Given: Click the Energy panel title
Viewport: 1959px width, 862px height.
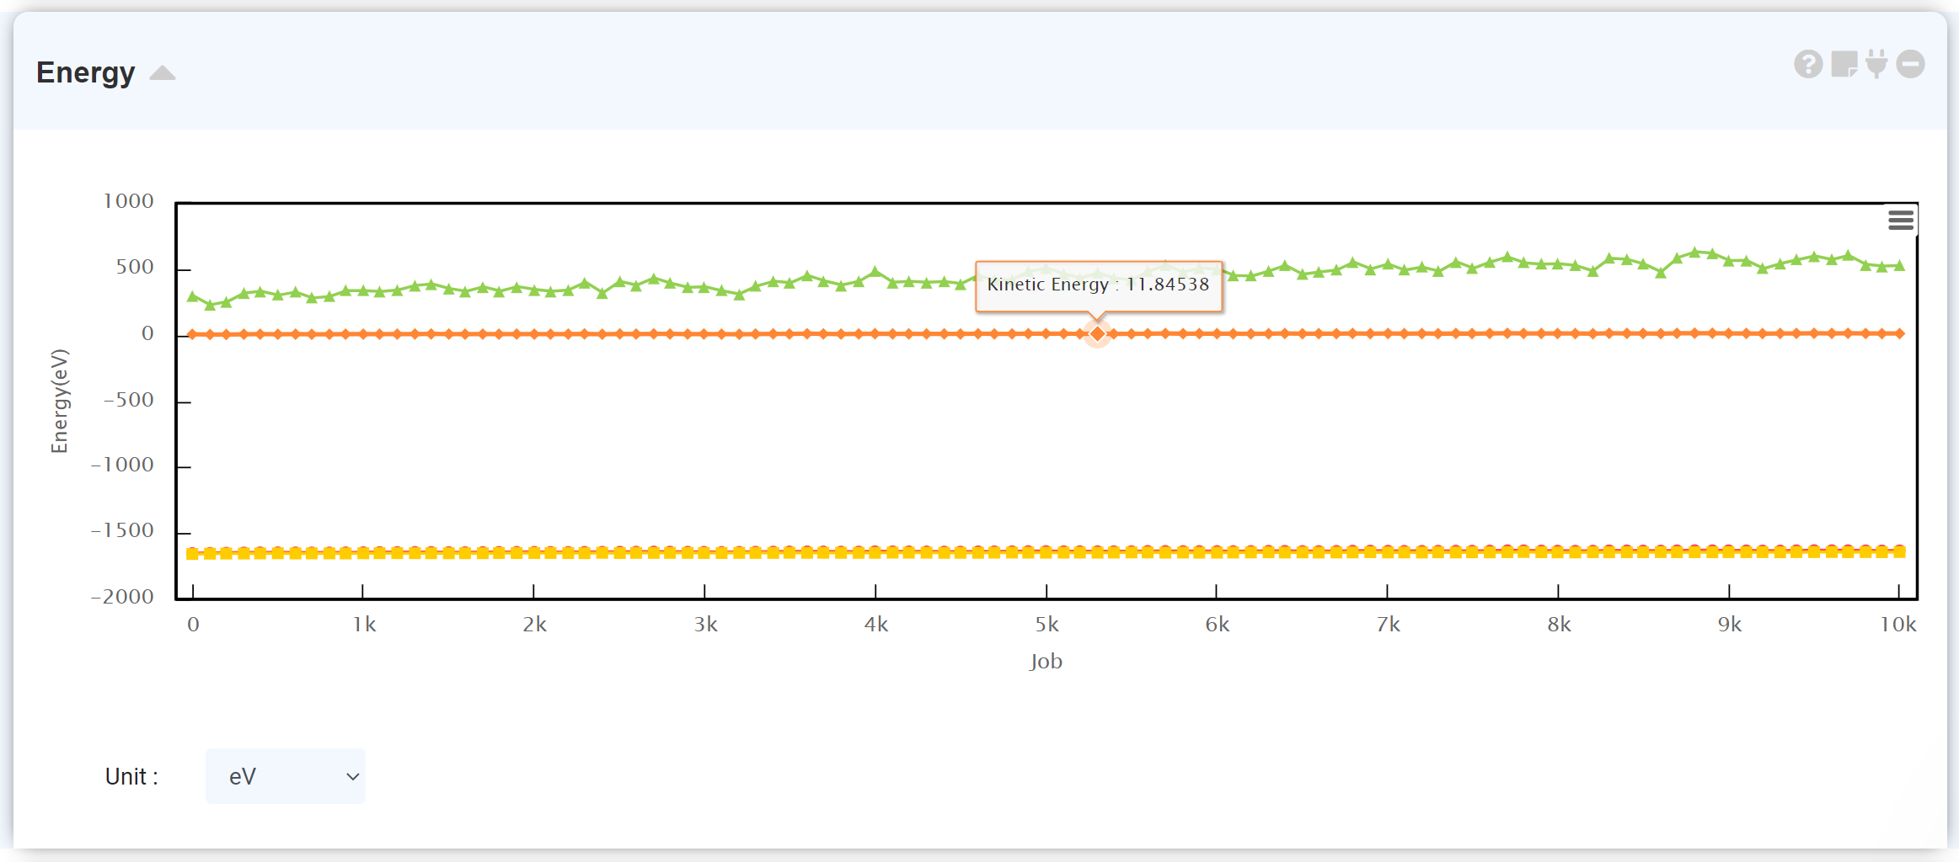Looking at the screenshot, I should [x=85, y=73].
